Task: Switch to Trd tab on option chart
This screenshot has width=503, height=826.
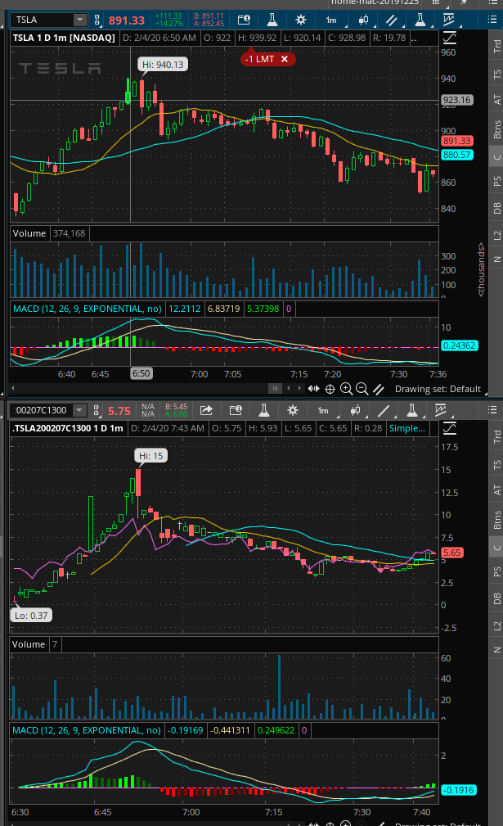Action: tap(496, 436)
